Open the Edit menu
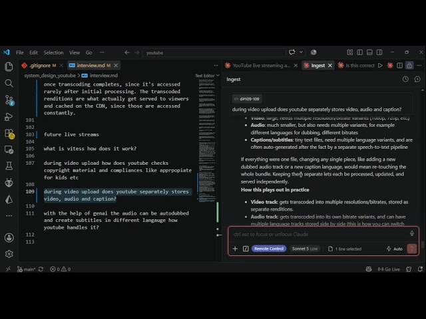Viewport: 426px width, 319px height. tap(33, 53)
